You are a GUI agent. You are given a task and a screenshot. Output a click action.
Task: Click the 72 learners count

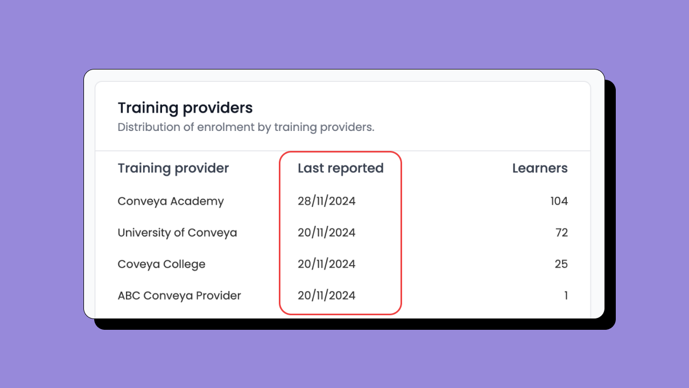click(561, 233)
